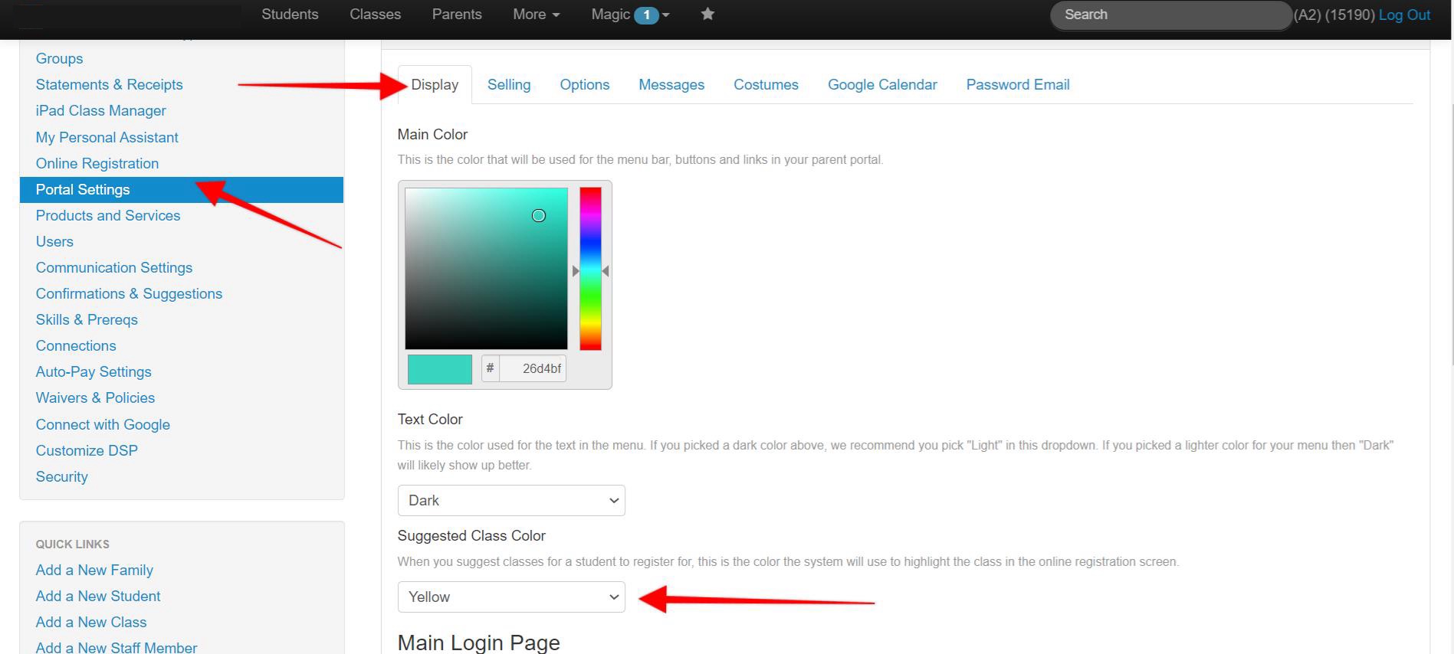Open Users settings
This screenshot has height=654, width=1454.
point(54,242)
